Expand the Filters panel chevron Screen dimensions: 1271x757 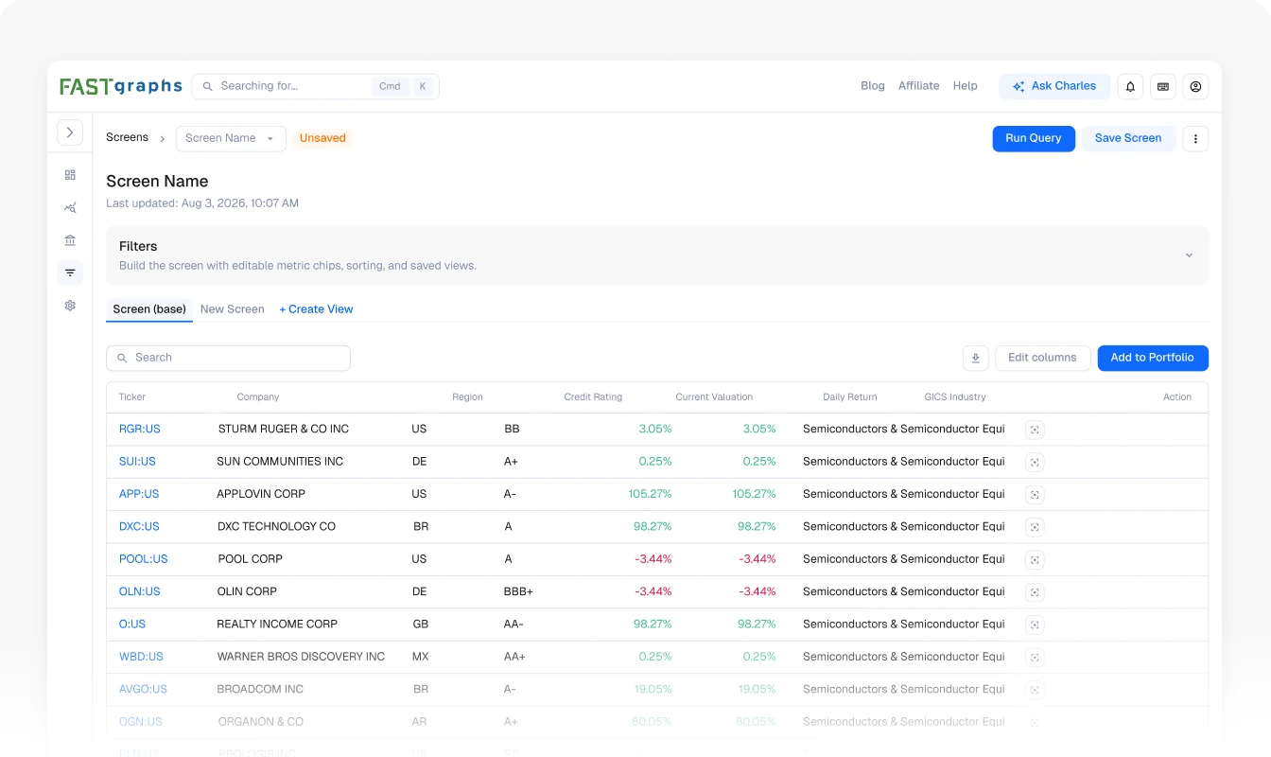point(1189,255)
